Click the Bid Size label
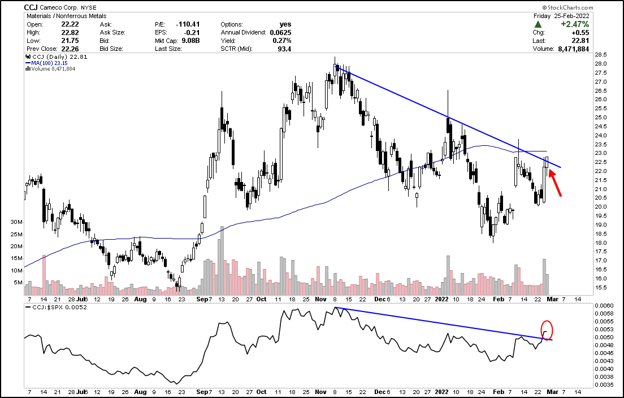624x398 pixels. click(x=111, y=49)
